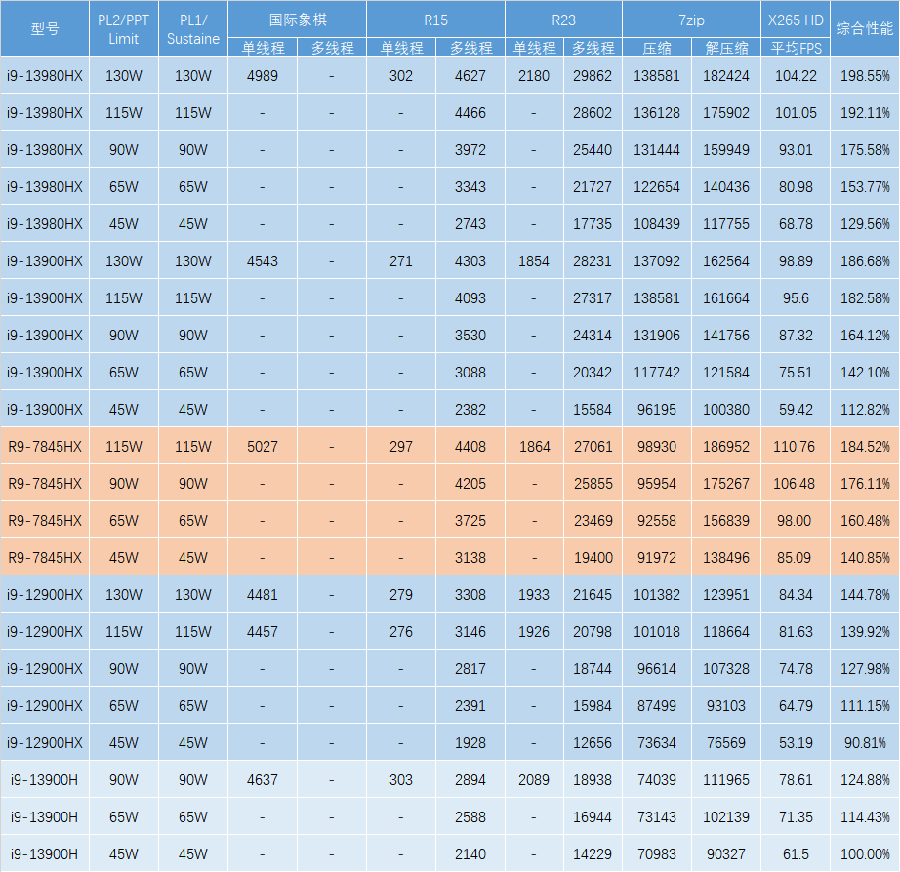Select the 129.56% performance cell

pyautogui.click(x=865, y=223)
